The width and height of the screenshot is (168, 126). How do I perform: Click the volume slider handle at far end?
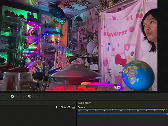coord(167,114)
